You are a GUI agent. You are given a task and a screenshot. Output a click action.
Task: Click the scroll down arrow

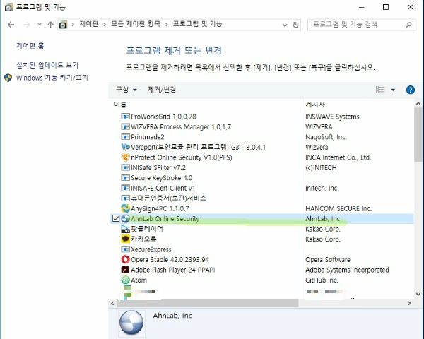[418, 294]
